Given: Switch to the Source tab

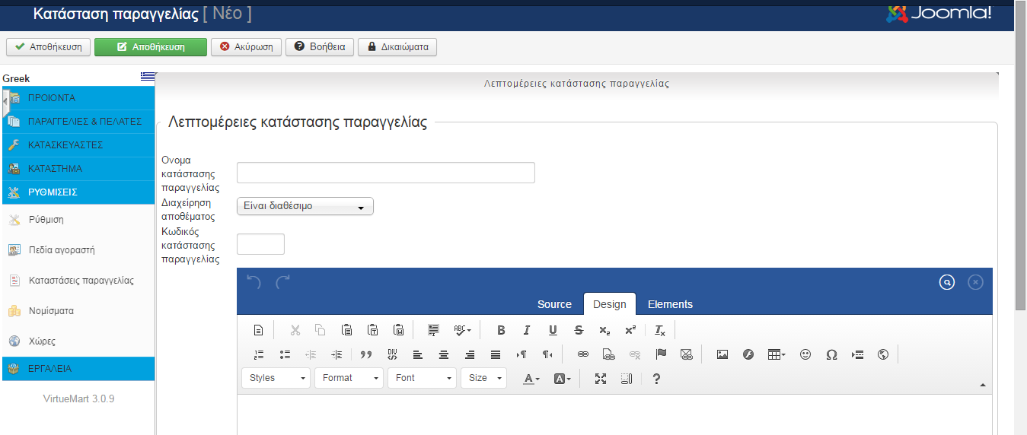Looking at the screenshot, I should (x=554, y=304).
